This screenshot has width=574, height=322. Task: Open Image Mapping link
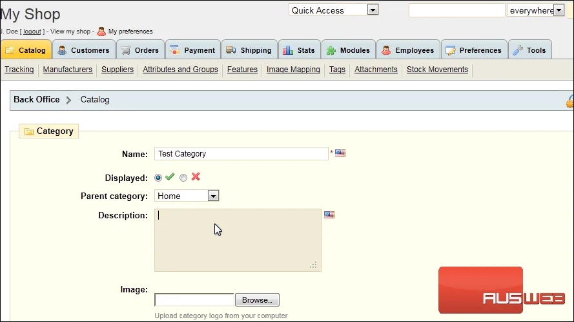tap(293, 70)
